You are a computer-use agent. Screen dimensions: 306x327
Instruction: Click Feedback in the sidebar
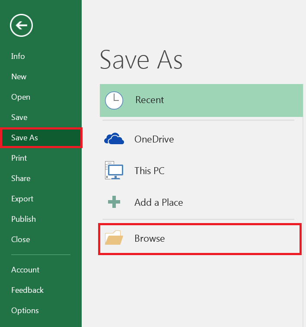click(x=27, y=290)
